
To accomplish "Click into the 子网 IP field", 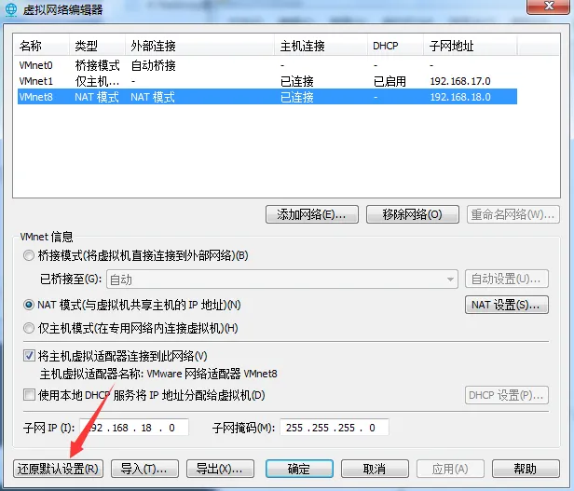I will coord(133,428).
